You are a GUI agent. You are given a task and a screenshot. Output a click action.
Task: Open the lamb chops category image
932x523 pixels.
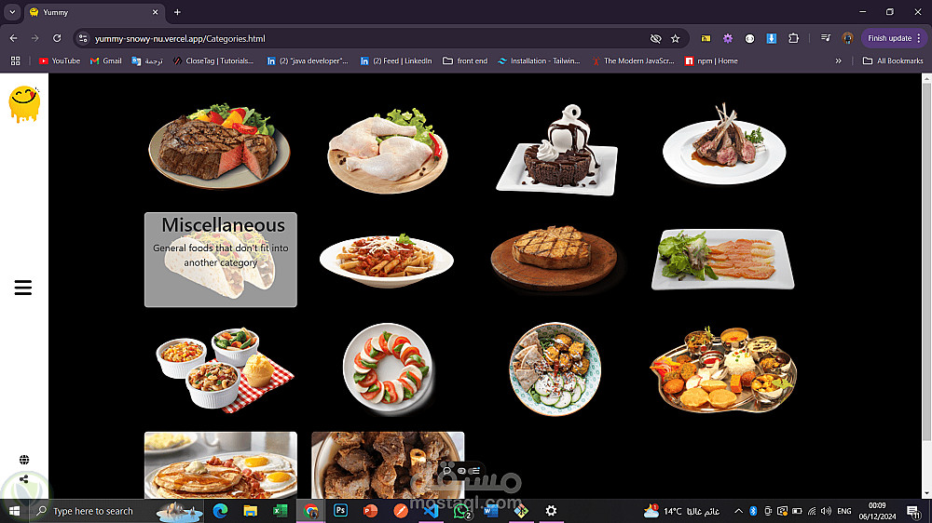tap(724, 144)
